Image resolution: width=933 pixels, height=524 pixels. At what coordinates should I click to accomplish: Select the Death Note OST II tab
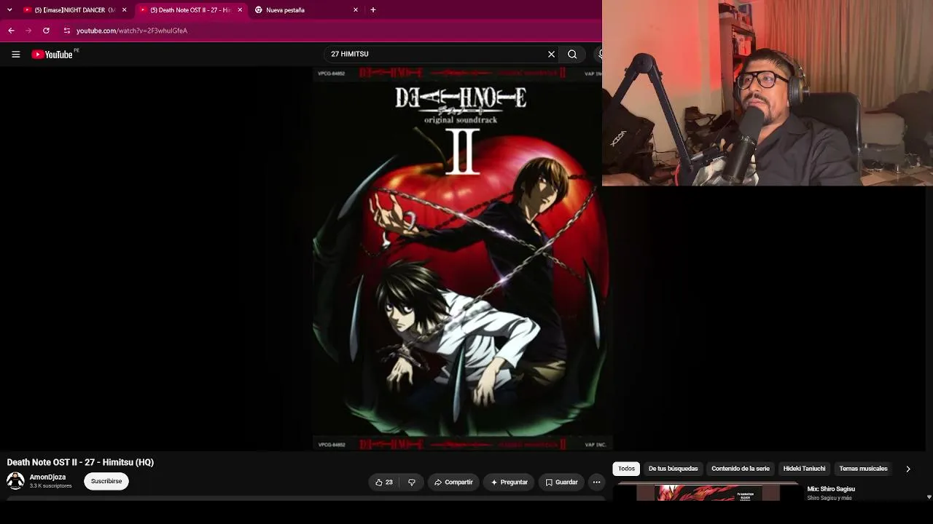click(191, 10)
